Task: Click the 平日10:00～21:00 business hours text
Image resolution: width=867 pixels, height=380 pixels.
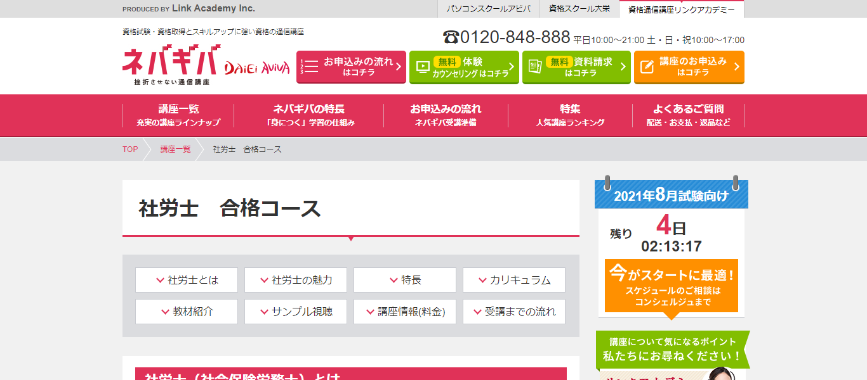Action: pos(609,40)
